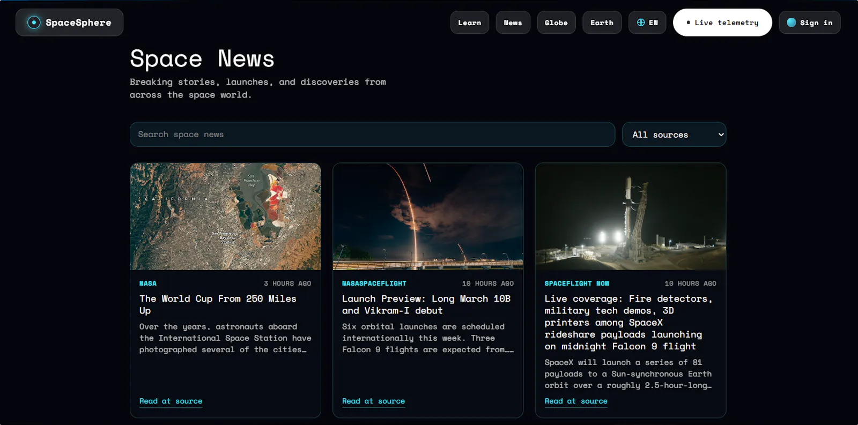Focus the Search space news field

coord(372,135)
